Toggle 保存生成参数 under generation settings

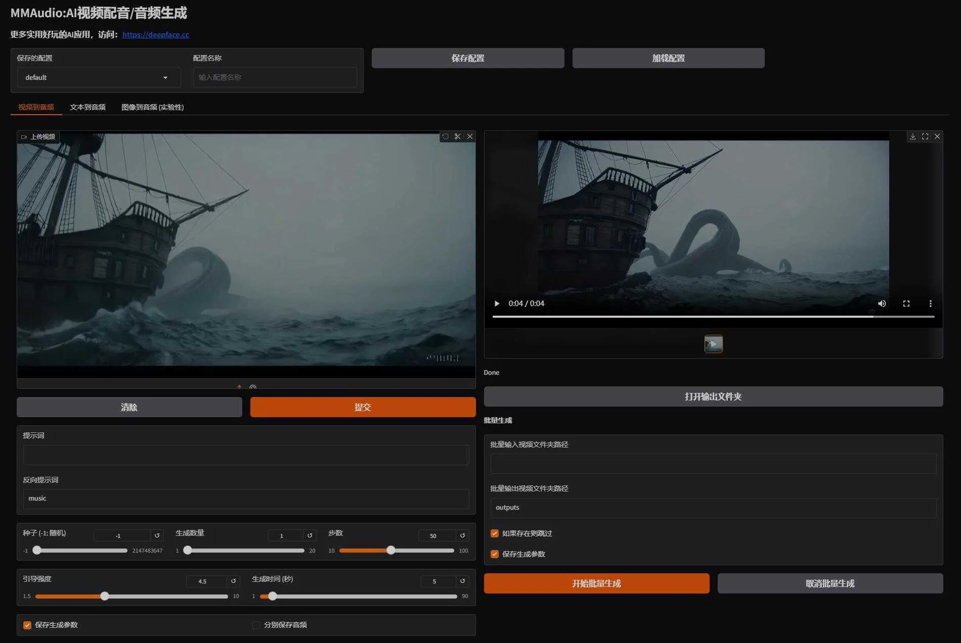tap(27, 625)
